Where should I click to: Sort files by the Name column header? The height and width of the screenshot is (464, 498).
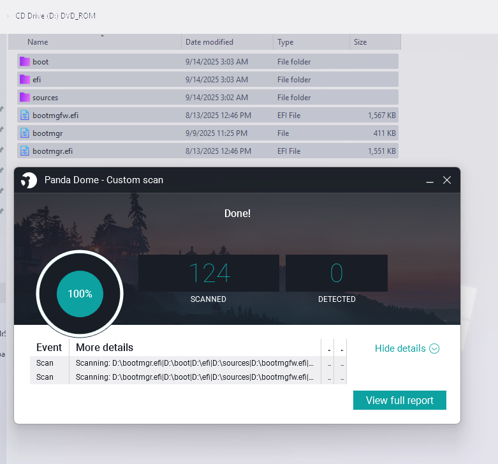coord(95,42)
